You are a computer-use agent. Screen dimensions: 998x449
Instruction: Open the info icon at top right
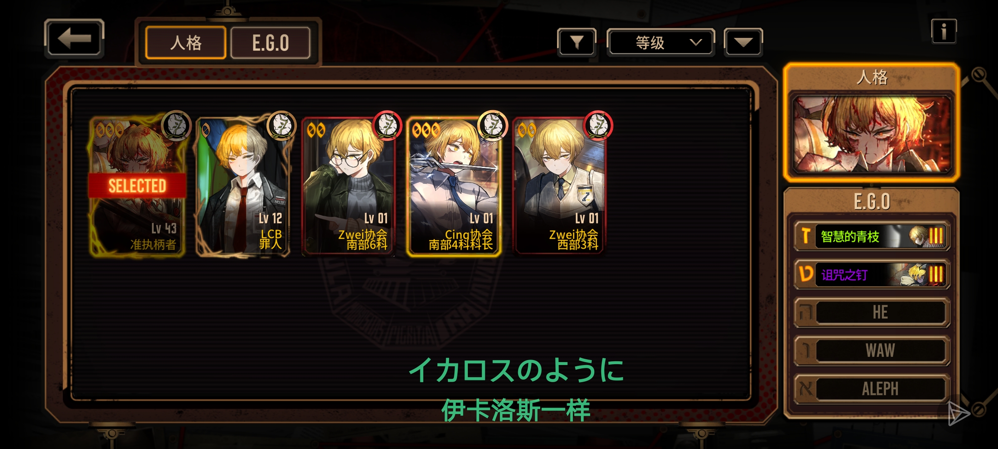click(x=944, y=31)
